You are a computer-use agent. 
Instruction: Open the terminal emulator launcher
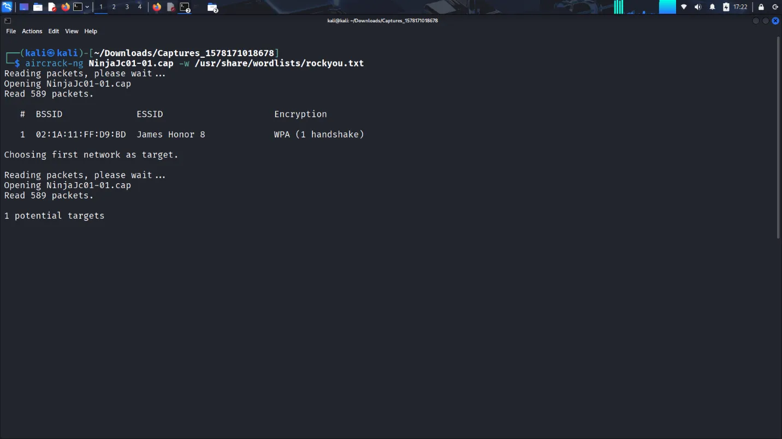[x=78, y=7]
